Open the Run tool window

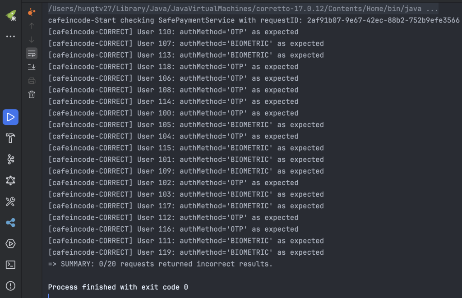pos(11,117)
